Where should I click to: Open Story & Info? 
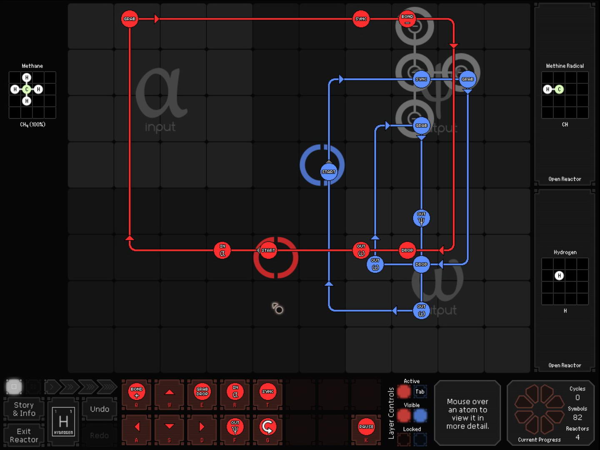(24, 409)
